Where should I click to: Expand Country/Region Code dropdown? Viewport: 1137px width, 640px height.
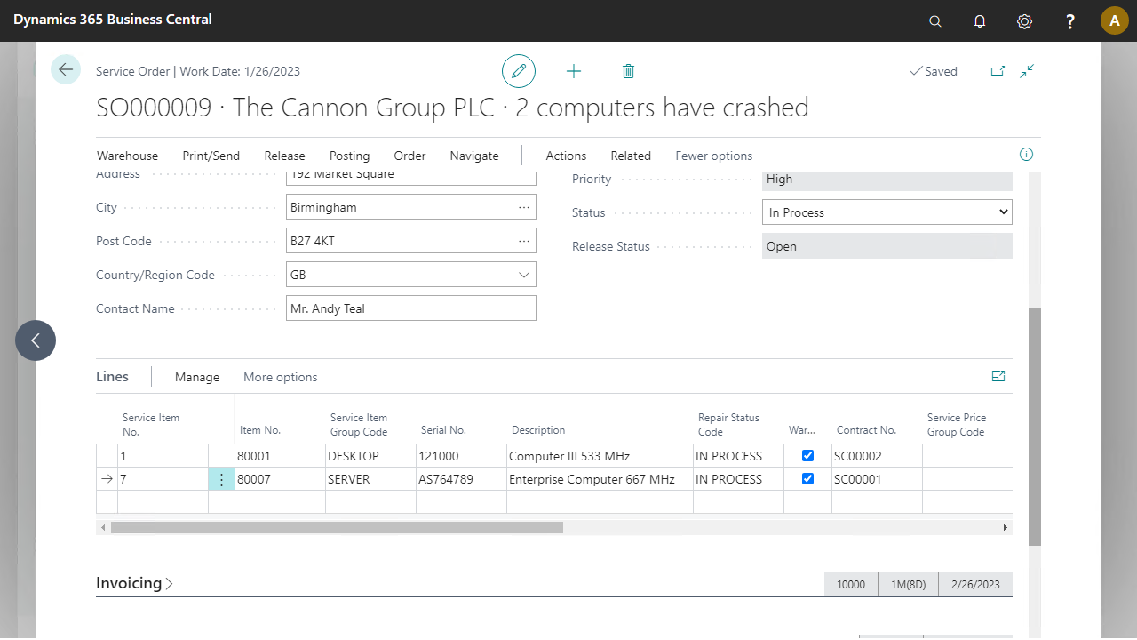[524, 275]
